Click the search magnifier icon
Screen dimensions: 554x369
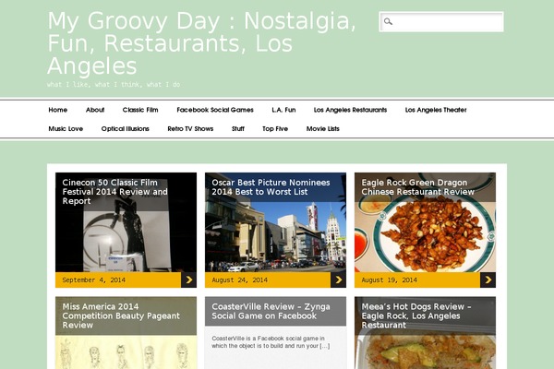click(388, 21)
